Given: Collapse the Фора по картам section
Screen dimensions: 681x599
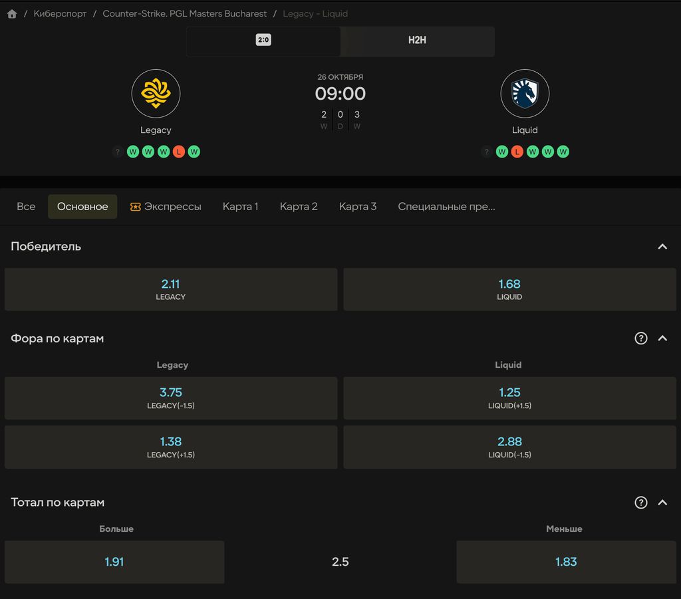Looking at the screenshot, I should click(662, 338).
